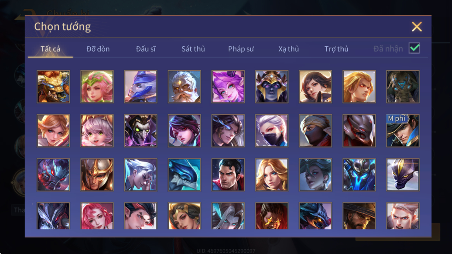This screenshot has width=452, height=254.
Task: Open the 'Đấu sĩ' tab
Action: pos(146,49)
